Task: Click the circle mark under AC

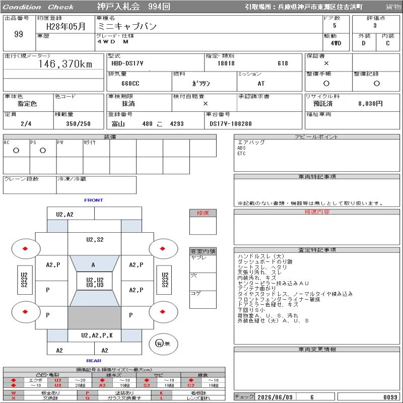Action: pos(16,150)
